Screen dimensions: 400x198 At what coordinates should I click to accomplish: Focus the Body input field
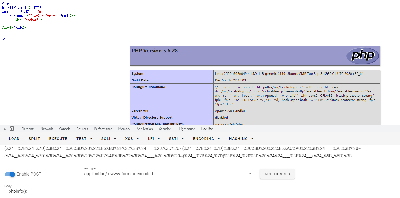point(129,191)
